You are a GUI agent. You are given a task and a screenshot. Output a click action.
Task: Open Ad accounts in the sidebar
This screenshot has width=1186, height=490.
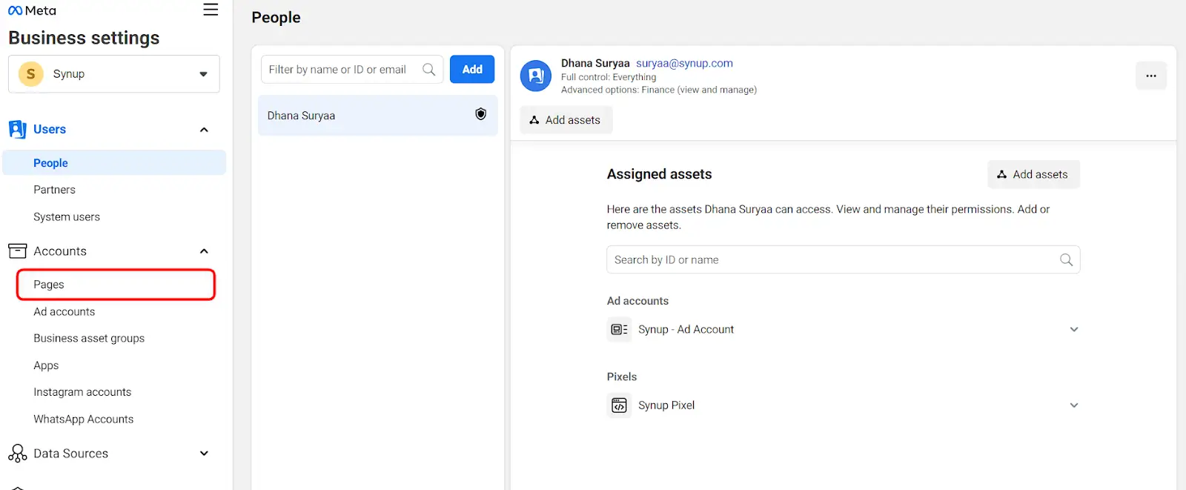(64, 312)
